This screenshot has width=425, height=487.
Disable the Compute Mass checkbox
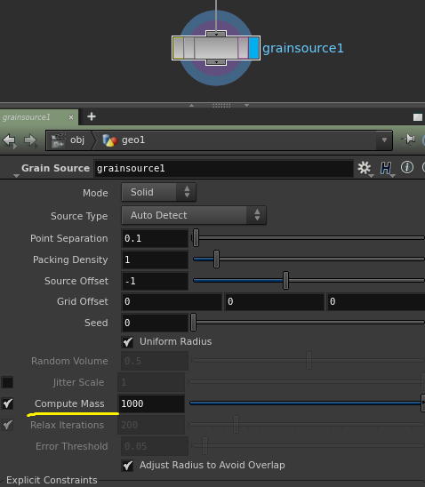click(7, 403)
